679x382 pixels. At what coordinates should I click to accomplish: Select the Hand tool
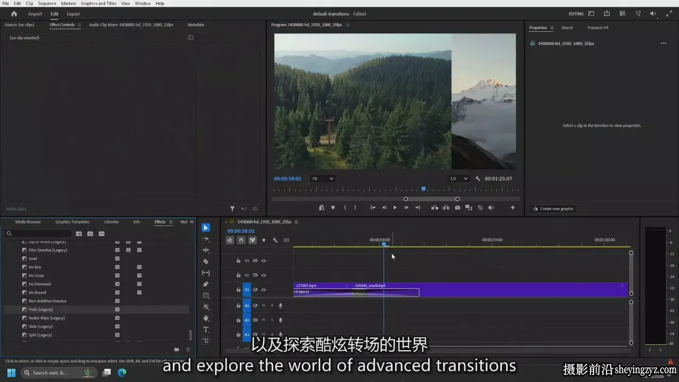[x=206, y=318]
